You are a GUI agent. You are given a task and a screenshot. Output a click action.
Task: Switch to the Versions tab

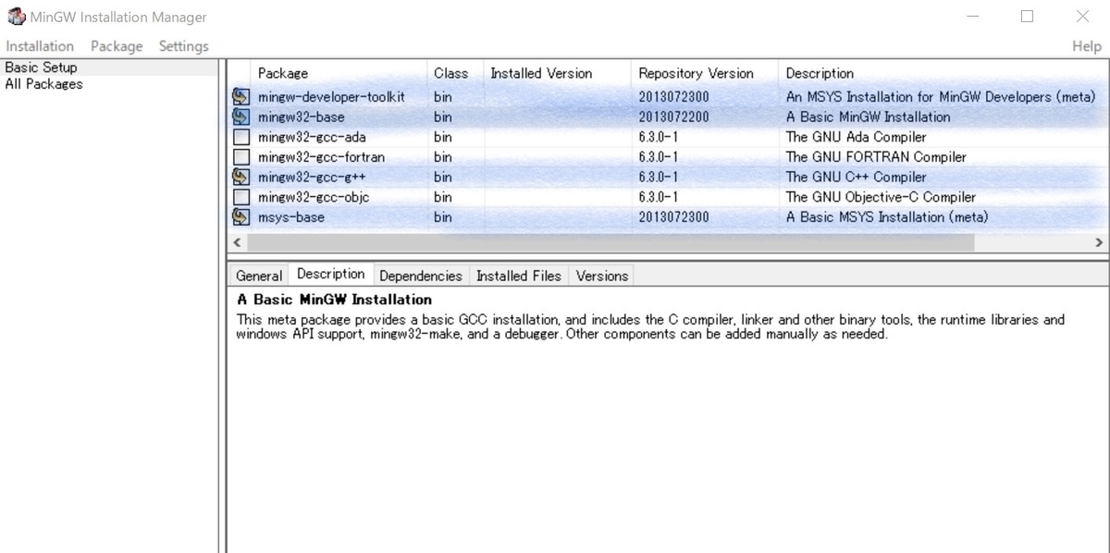pos(602,276)
